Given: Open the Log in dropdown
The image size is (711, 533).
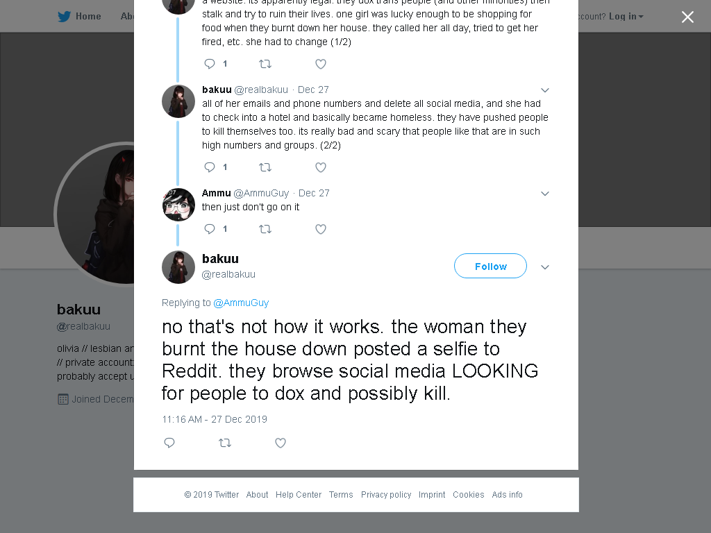Looking at the screenshot, I should coord(626,17).
